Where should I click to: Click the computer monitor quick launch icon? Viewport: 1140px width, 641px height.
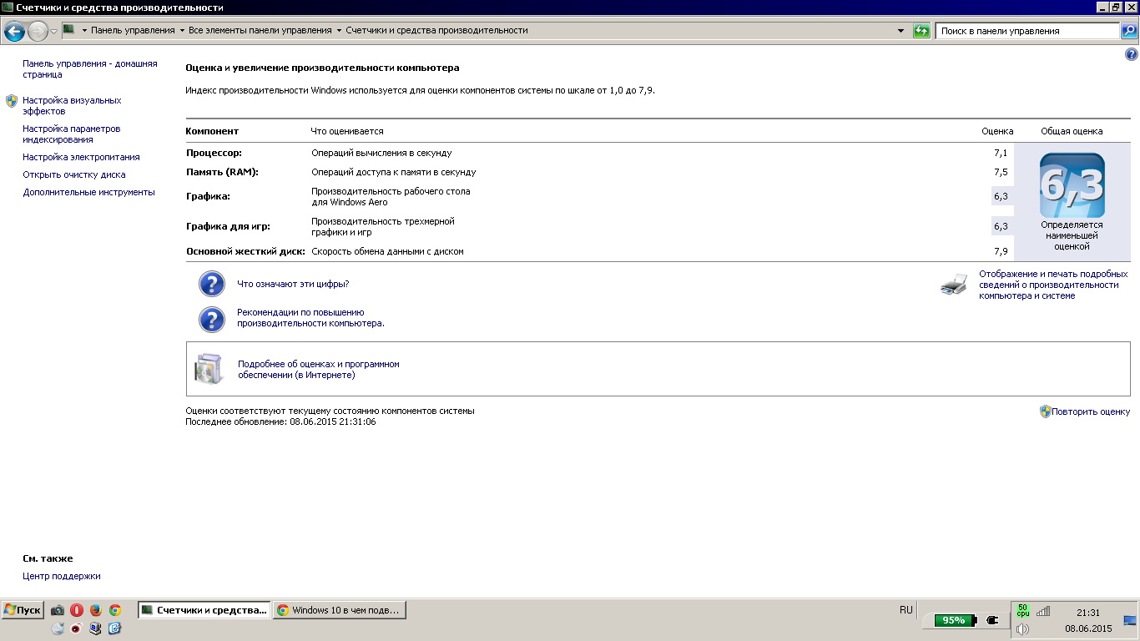96,628
